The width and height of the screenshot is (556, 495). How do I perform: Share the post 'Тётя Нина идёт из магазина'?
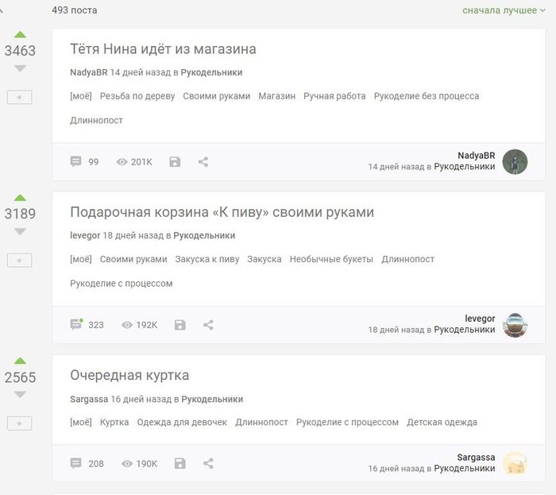pos(203,161)
